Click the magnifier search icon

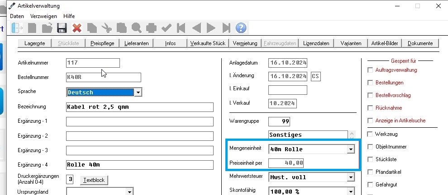[137, 28]
